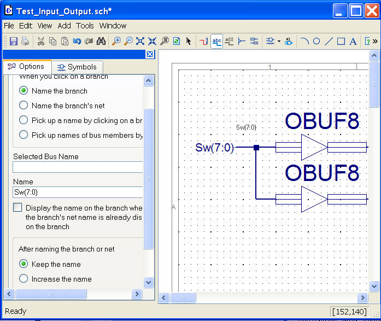This screenshot has width=381, height=321.
Task: Redo the last undone action
Action: [x=89, y=42]
